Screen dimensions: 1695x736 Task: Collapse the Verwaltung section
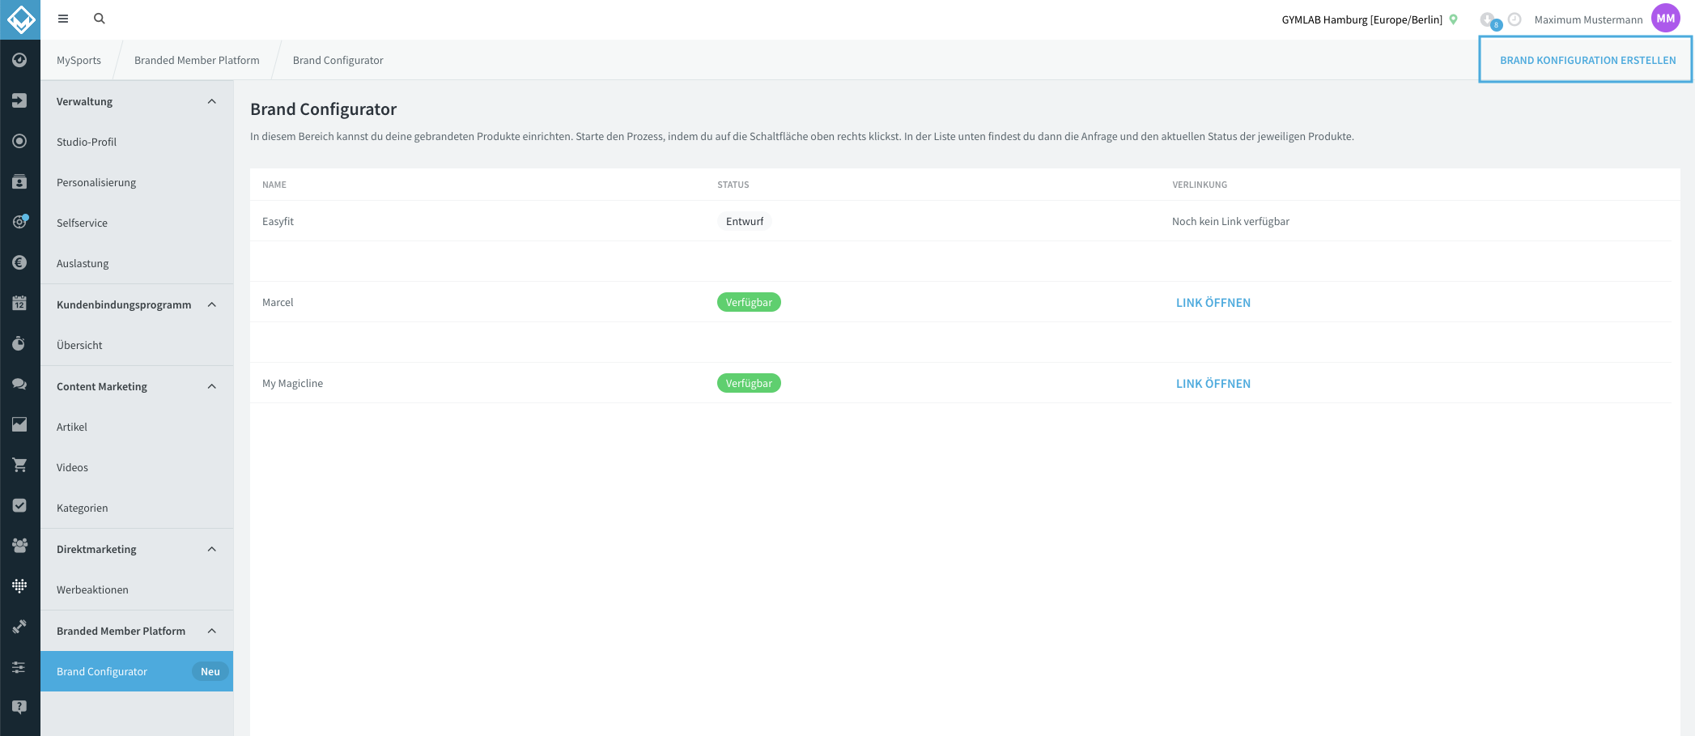pyautogui.click(x=212, y=101)
